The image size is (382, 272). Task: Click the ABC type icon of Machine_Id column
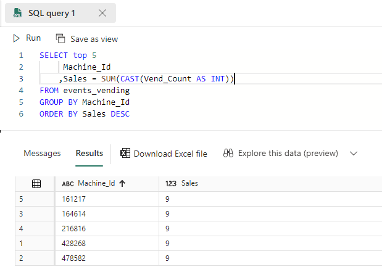point(68,184)
